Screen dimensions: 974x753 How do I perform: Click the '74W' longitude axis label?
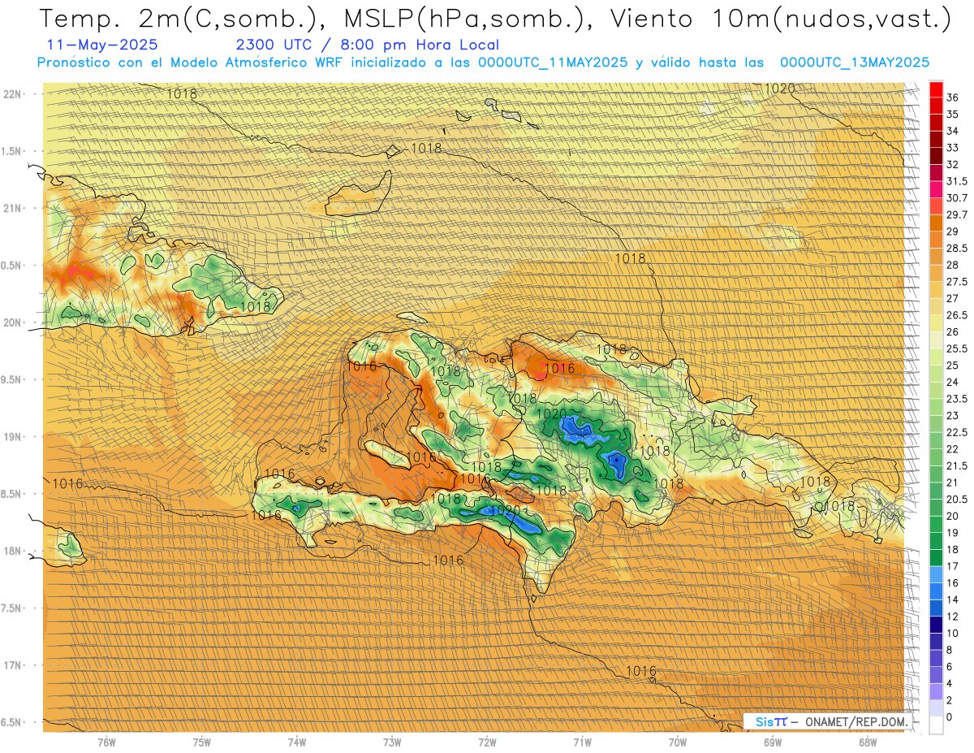pos(297,742)
